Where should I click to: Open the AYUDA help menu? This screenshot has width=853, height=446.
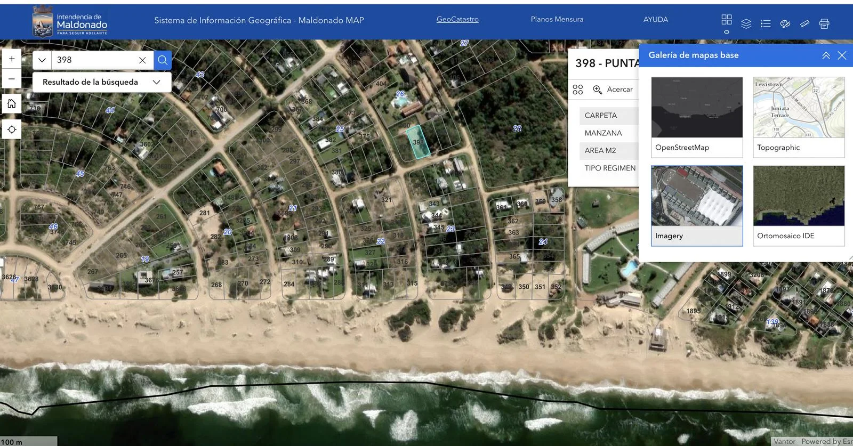coord(655,19)
